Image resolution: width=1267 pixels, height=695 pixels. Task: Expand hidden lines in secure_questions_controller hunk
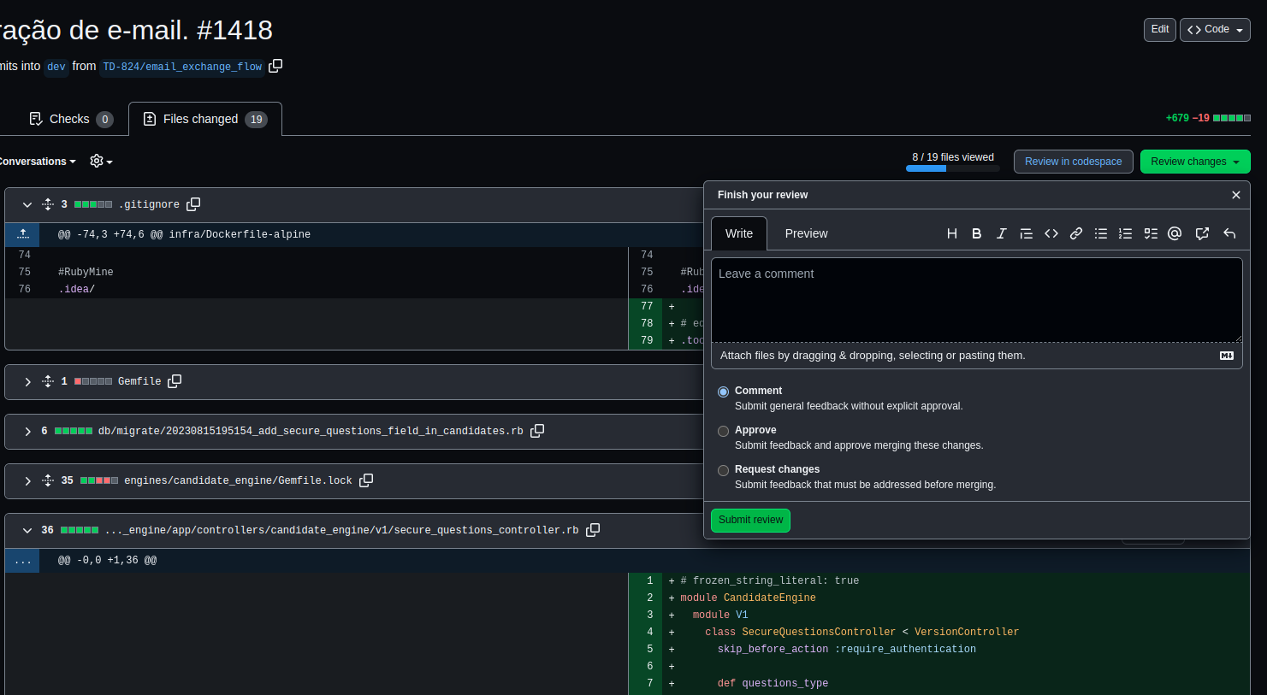coord(22,561)
